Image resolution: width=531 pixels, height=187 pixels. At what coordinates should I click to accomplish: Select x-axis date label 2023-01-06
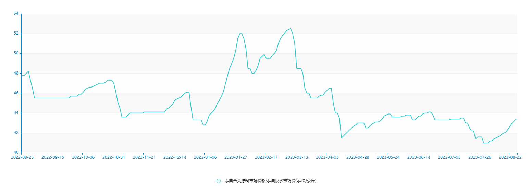pyautogui.click(x=205, y=157)
